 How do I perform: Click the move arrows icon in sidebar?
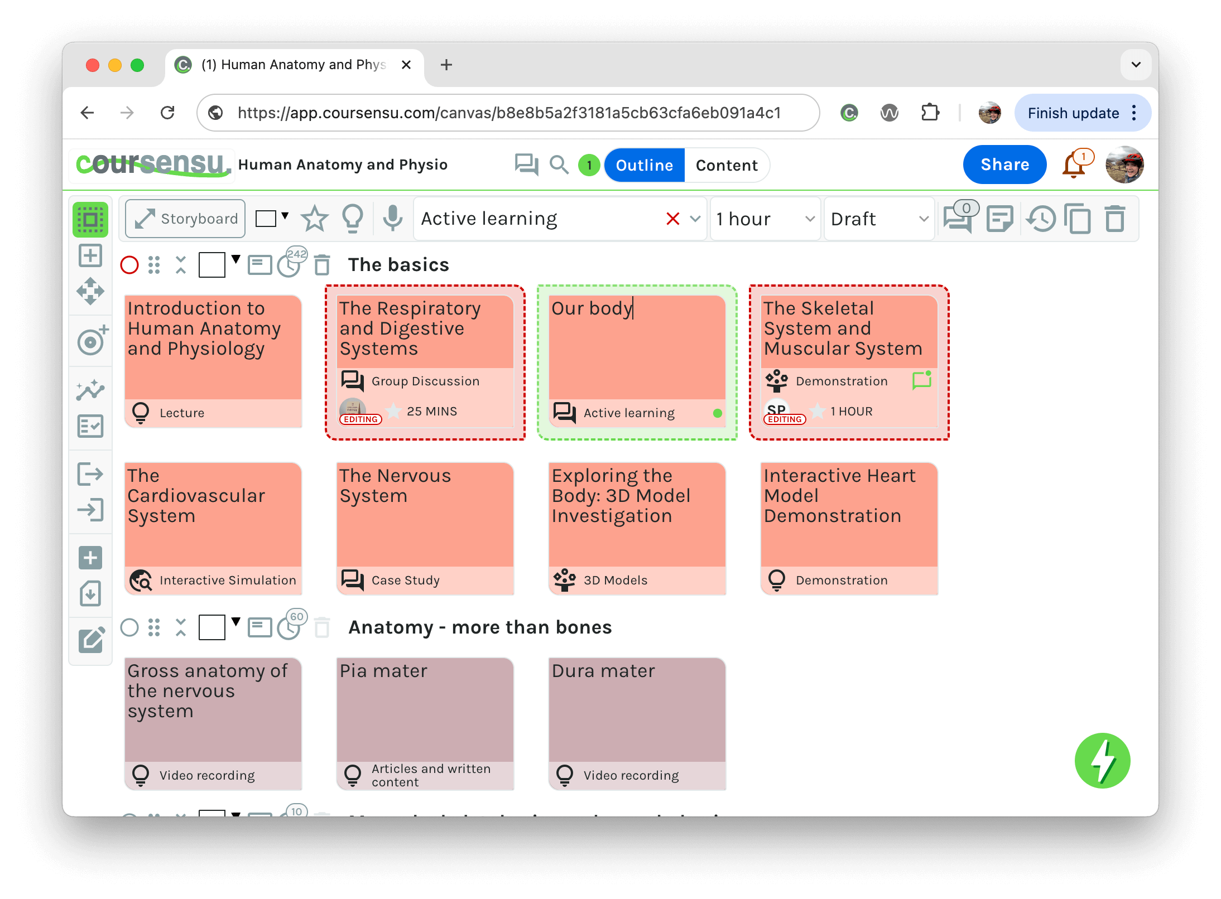click(90, 291)
